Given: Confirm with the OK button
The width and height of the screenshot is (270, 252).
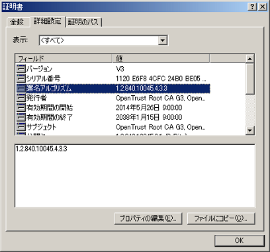Looking at the screenshot, I should pyautogui.click(x=240, y=240).
